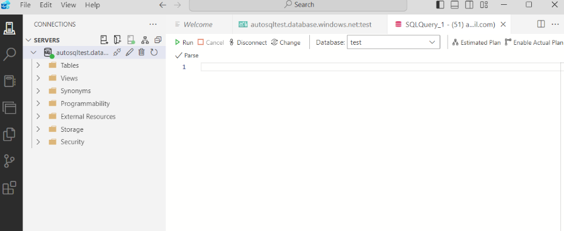This screenshot has height=231, width=564.
Task: Edit the autosqltest connection with the pencil icon
Action: (130, 53)
